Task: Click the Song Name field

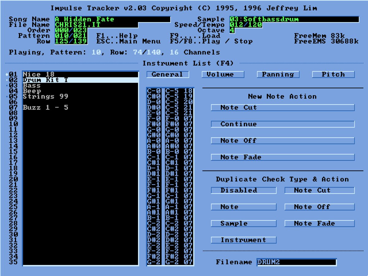Action: pos(113,19)
